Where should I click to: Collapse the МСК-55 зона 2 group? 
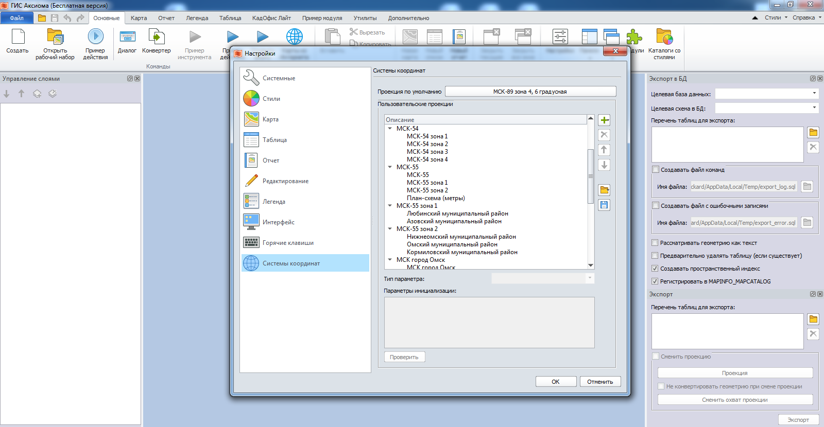coord(390,229)
